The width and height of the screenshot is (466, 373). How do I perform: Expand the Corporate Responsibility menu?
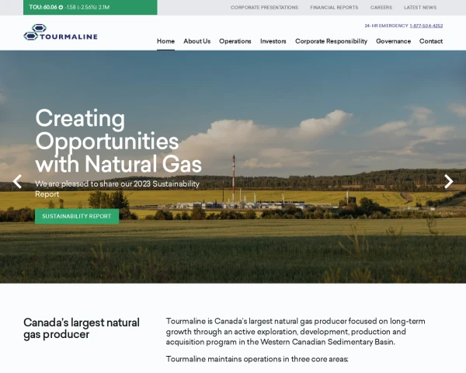(x=331, y=41)
